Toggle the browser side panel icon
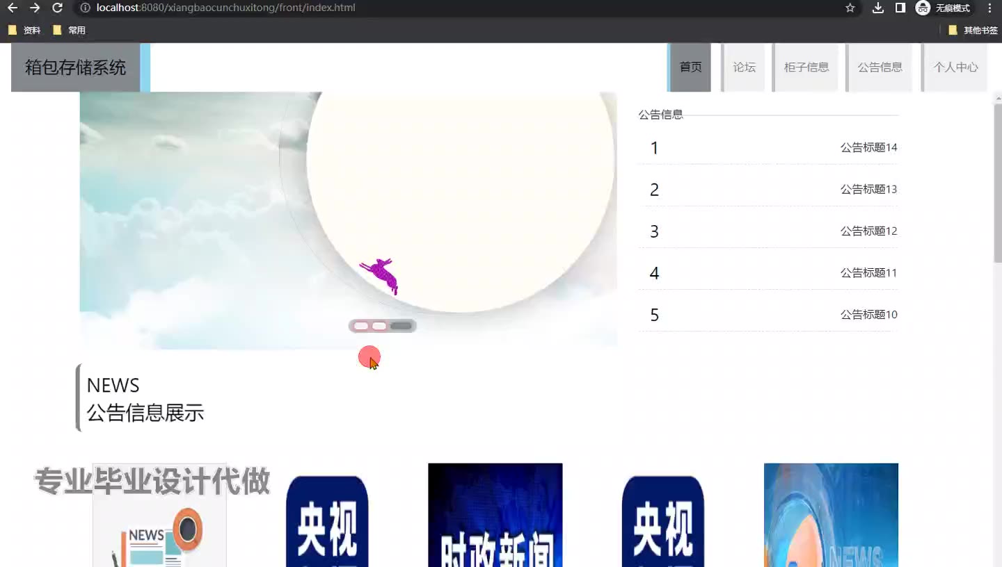The height and width of the screenshot is (567, 1002). 900,8
